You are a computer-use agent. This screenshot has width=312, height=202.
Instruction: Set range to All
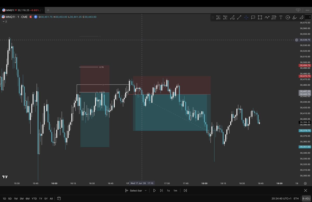point(51,199)
